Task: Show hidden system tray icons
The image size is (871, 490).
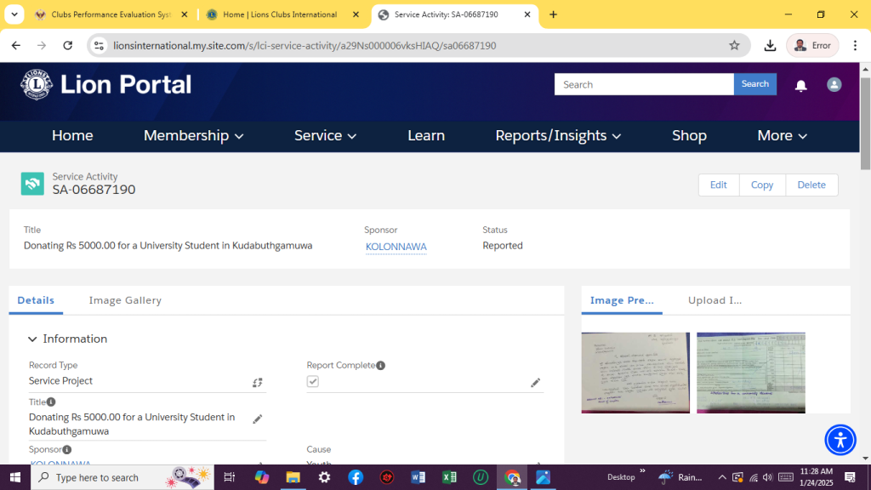Action: tap(721, 477)
